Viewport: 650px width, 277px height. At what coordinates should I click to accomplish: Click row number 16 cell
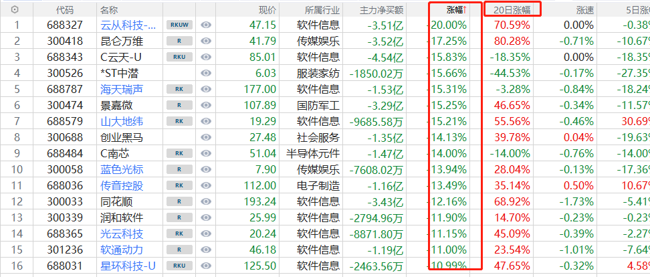pos(17,266)
